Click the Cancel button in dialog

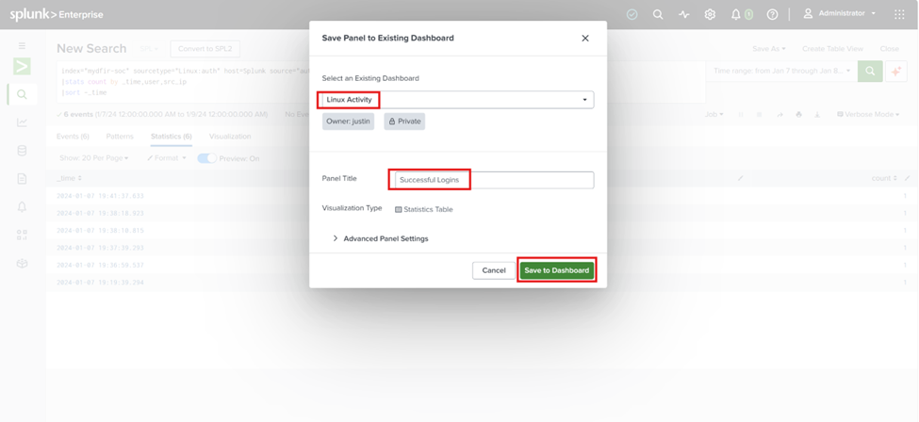494,270
